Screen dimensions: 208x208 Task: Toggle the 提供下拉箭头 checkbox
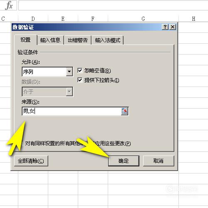[x=80, y=80]
